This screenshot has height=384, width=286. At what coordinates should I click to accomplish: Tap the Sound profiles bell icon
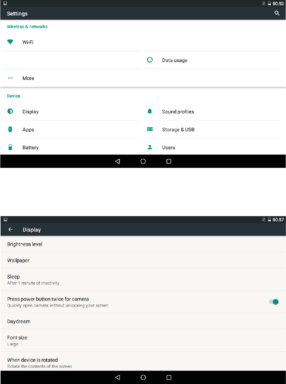pyautogui.click(x=150, y=111)
